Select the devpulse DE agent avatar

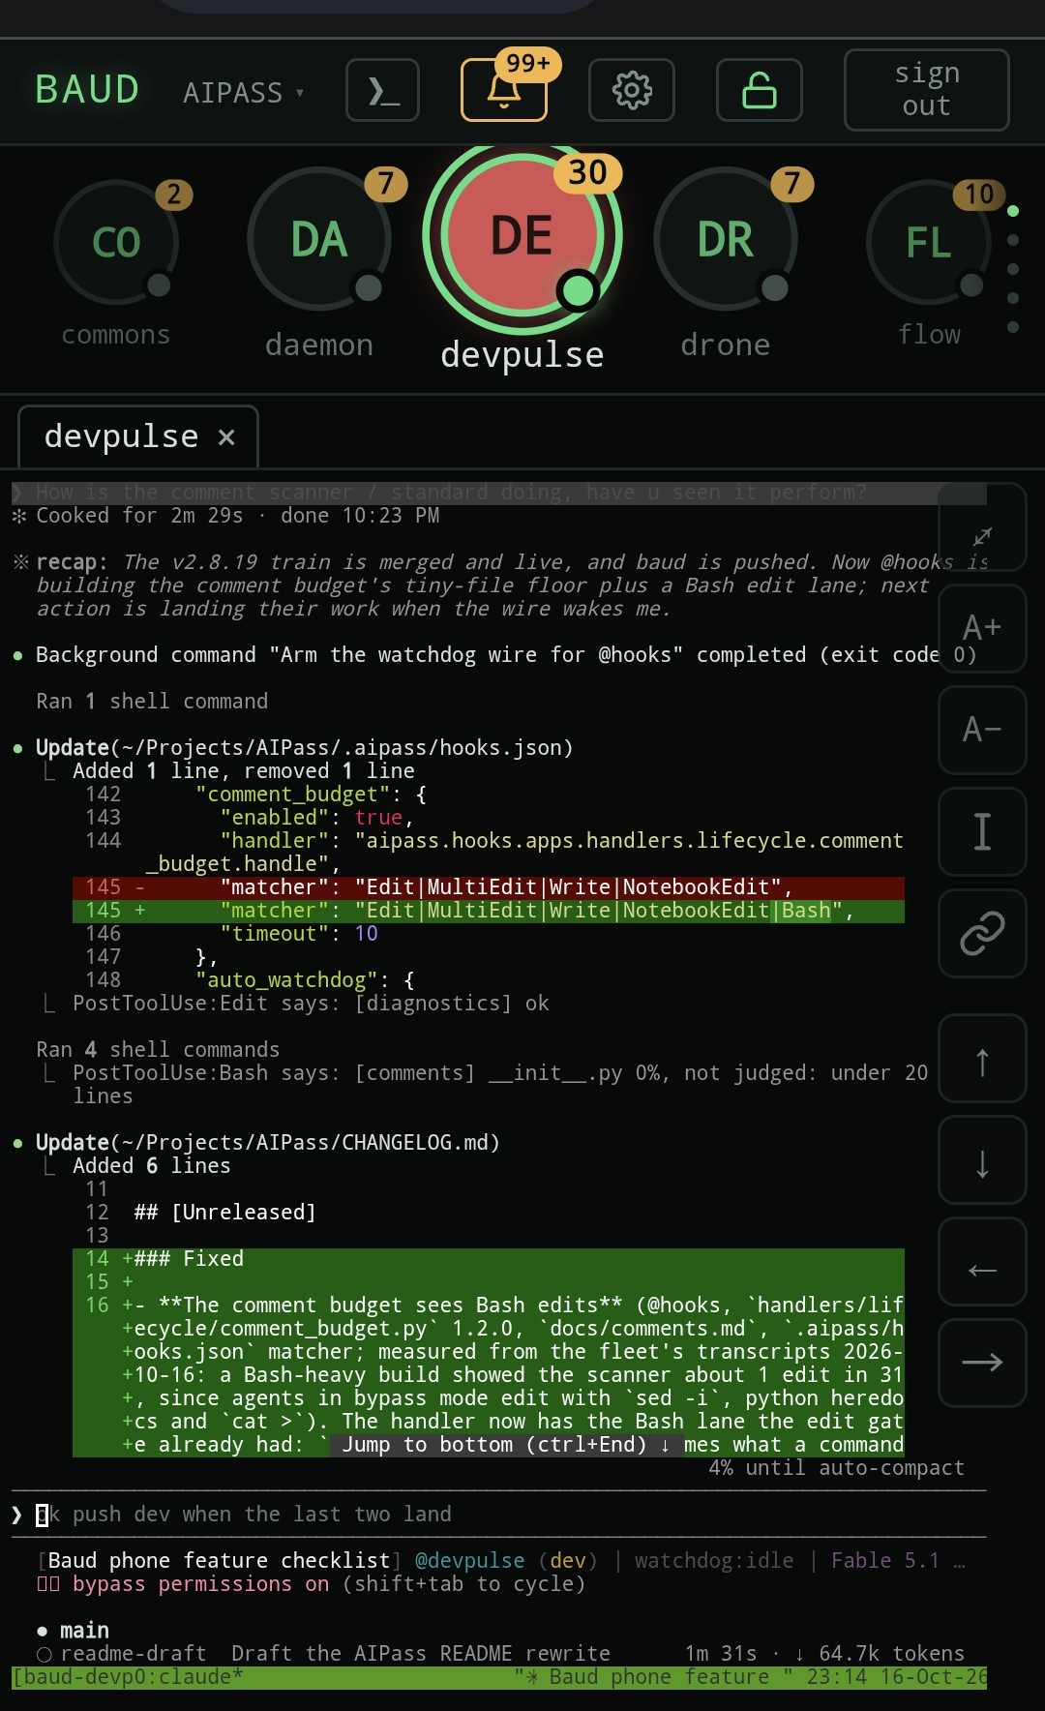click(522, 235)
